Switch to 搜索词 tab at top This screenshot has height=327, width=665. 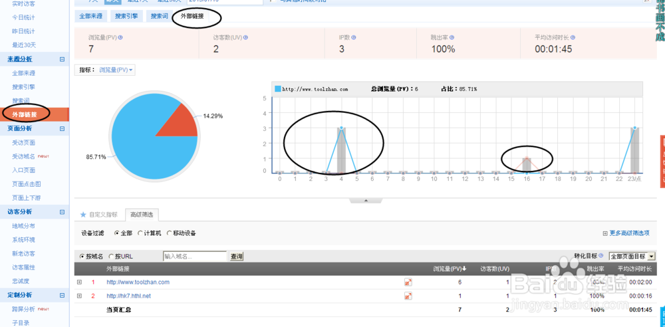[160, 17]
